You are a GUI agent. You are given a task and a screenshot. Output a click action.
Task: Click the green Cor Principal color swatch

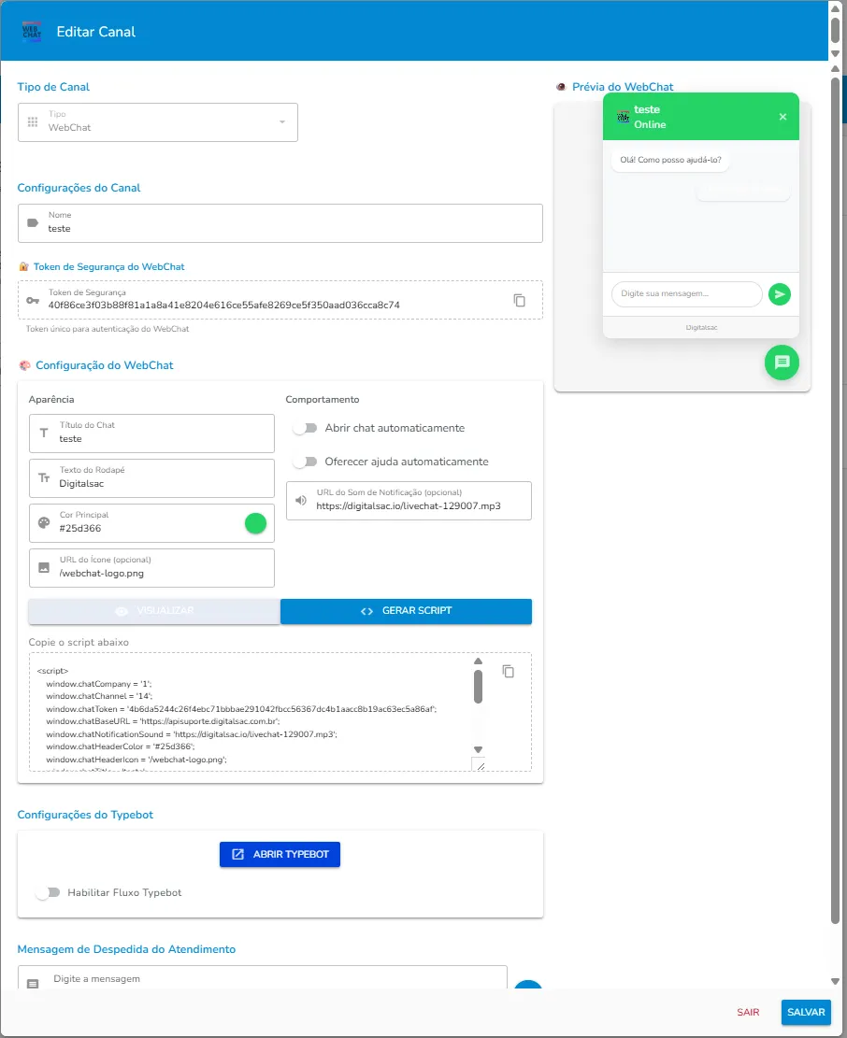(x=255, y=523)
